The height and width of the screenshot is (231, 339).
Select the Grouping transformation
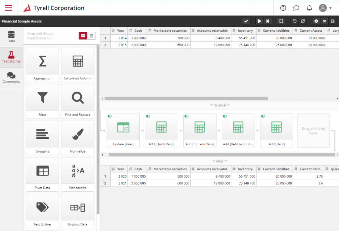42,138
